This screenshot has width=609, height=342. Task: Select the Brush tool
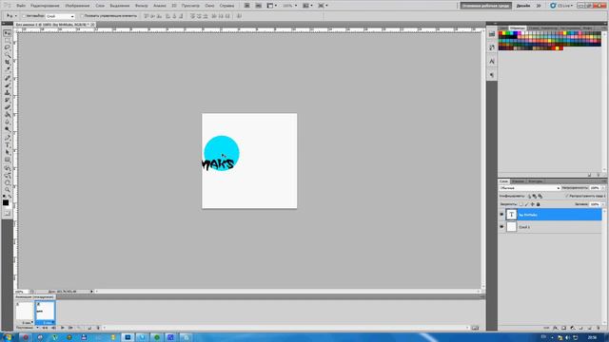pos(7,85)
